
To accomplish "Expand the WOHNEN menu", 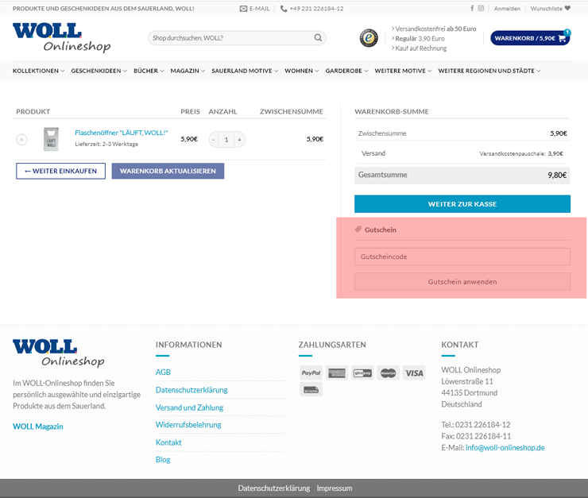I will click(x=301, y=71).
